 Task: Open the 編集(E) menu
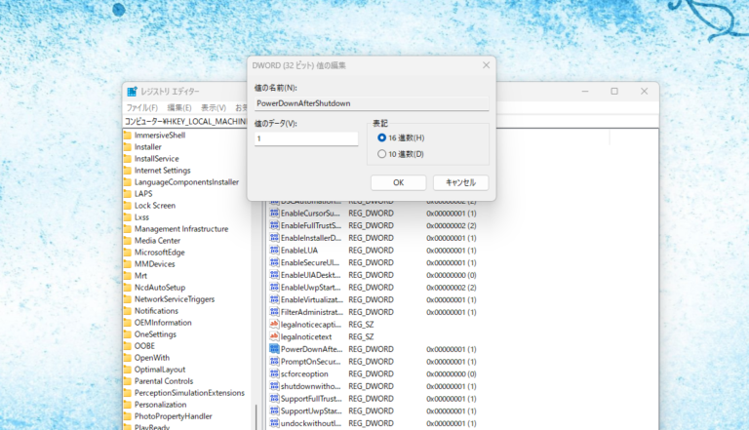tap(179, 107)
